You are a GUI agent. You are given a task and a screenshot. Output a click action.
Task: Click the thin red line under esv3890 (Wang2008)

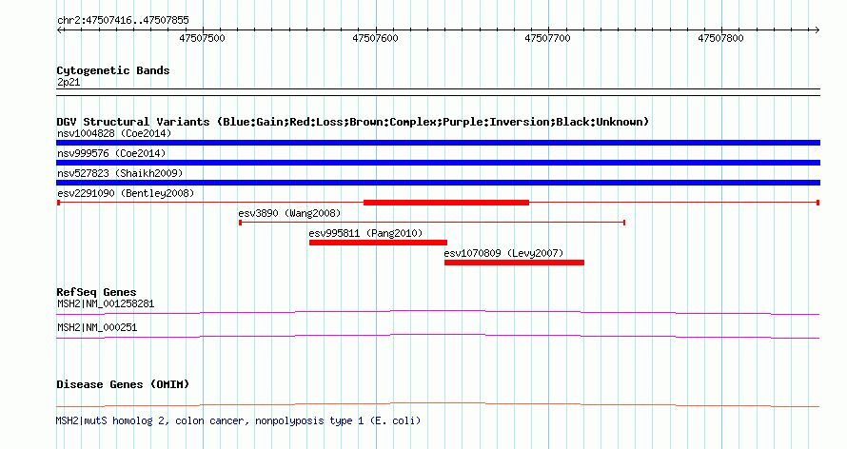[x=432, y=223]
